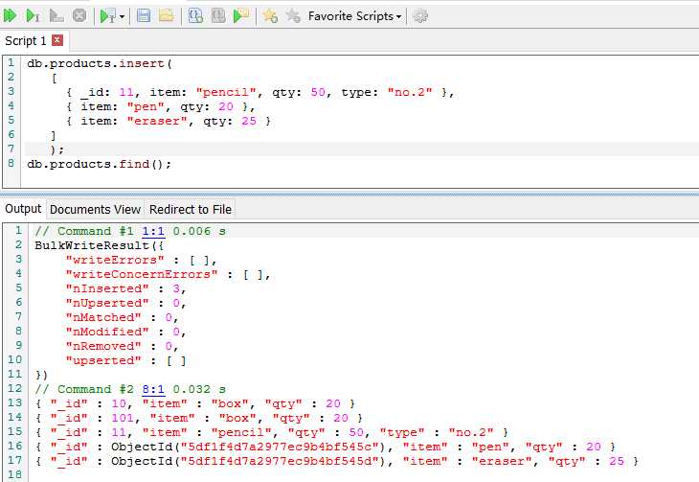Image resolution: width=699 pixels, height=482 pixels.
Task: Select the Output tab
Action: click(x=23, y=209)
